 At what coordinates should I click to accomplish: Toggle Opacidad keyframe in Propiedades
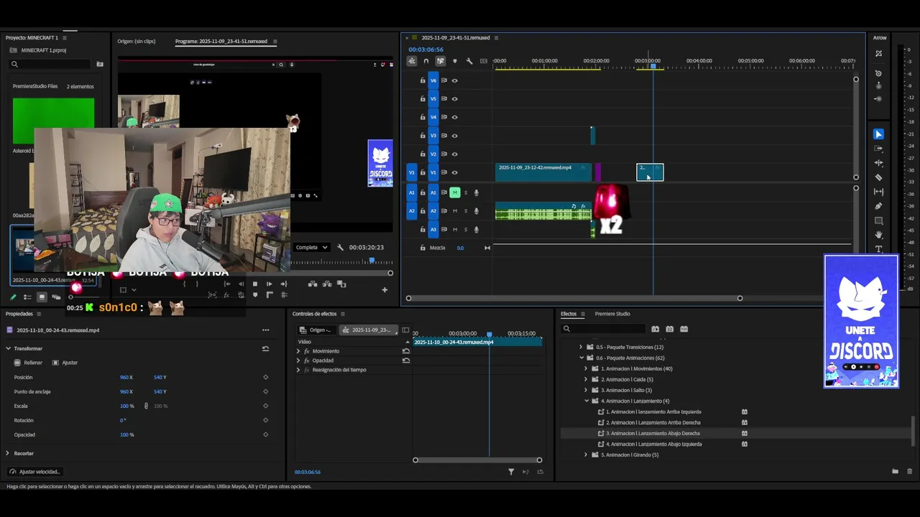click(265, 434)
